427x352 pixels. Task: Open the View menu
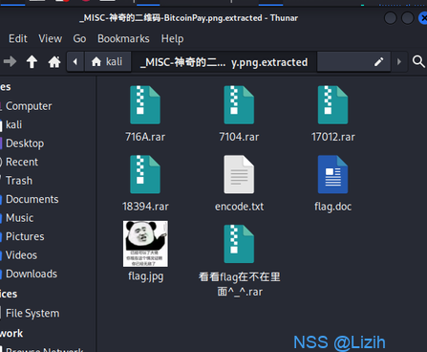[x=51, y=38]
